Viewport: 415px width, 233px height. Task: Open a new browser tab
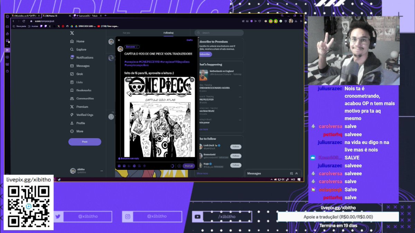[x=105, y=16]
